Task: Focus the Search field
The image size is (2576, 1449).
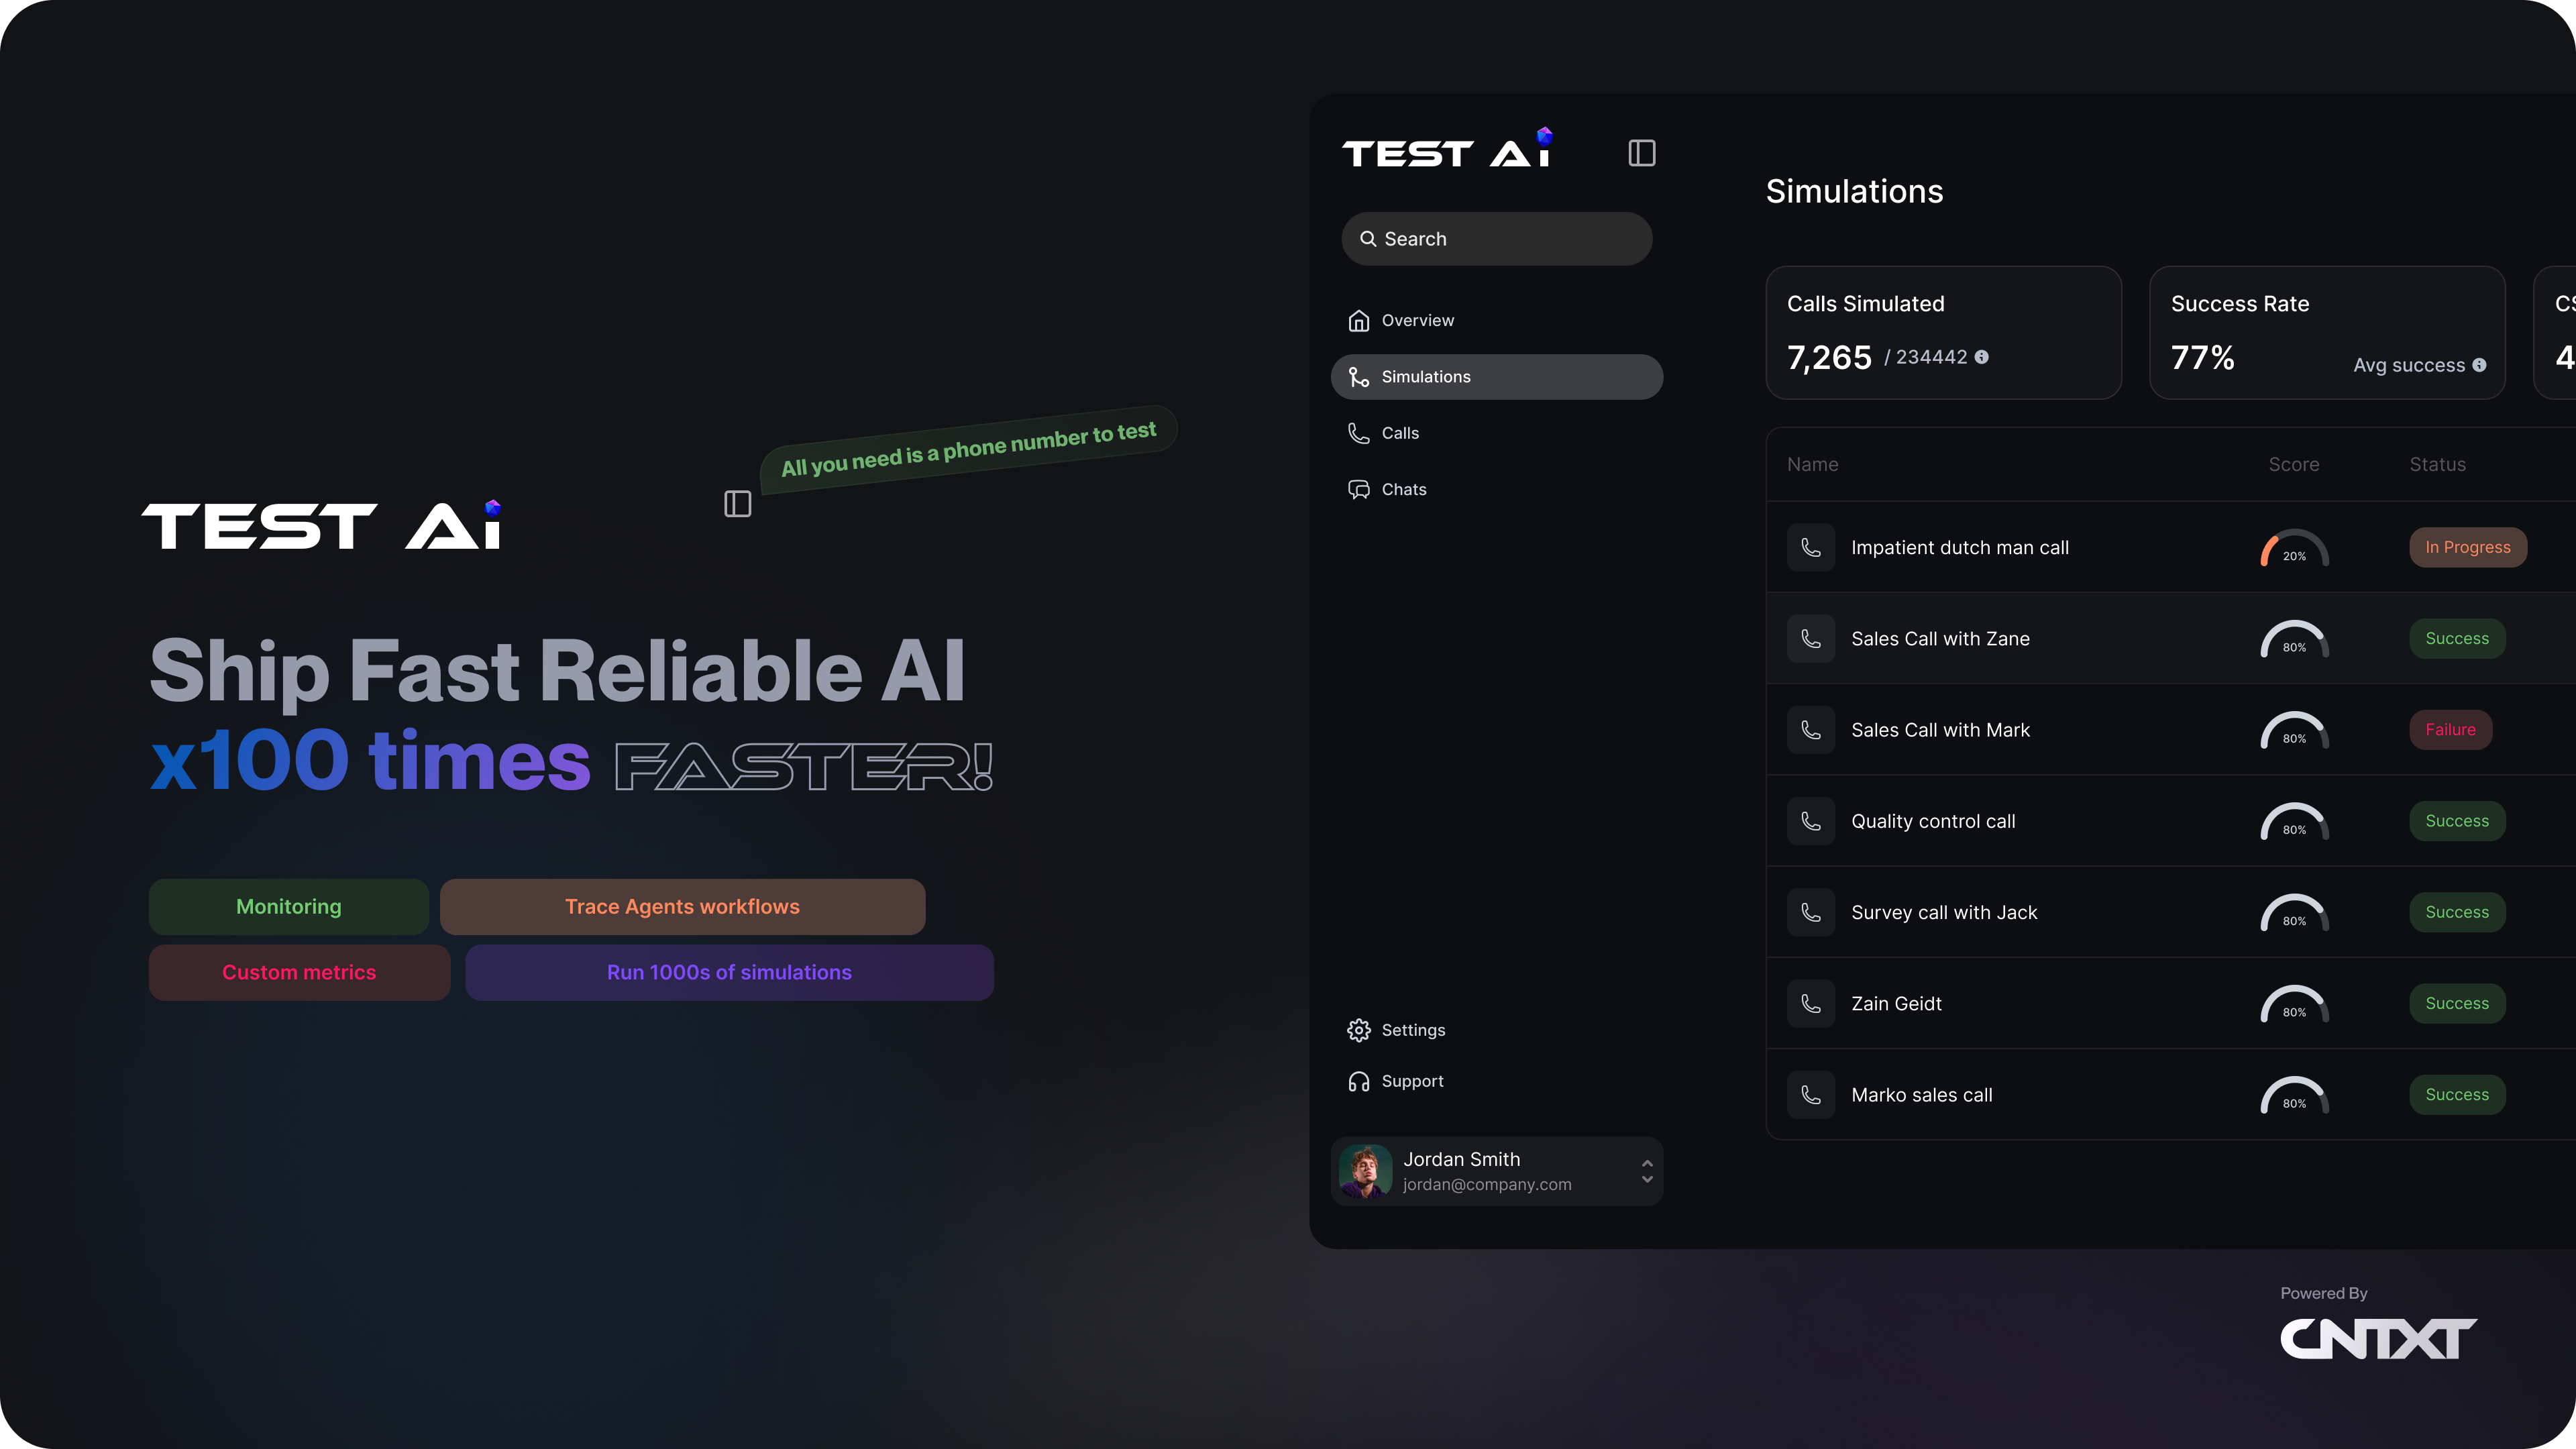Action: pos(1497,239)
